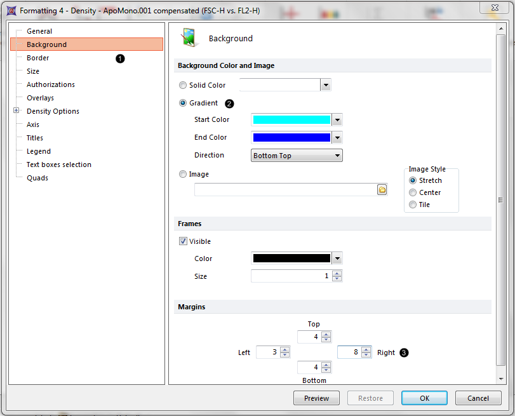Open the Border settings page
515x416 pixels.
coord(37,58)
